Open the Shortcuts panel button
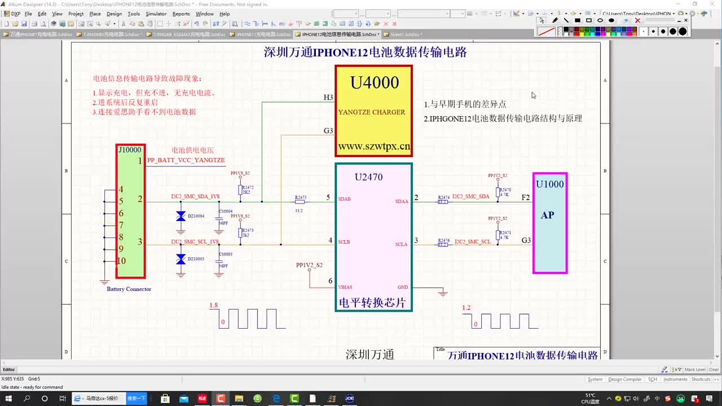 [701, 379]
